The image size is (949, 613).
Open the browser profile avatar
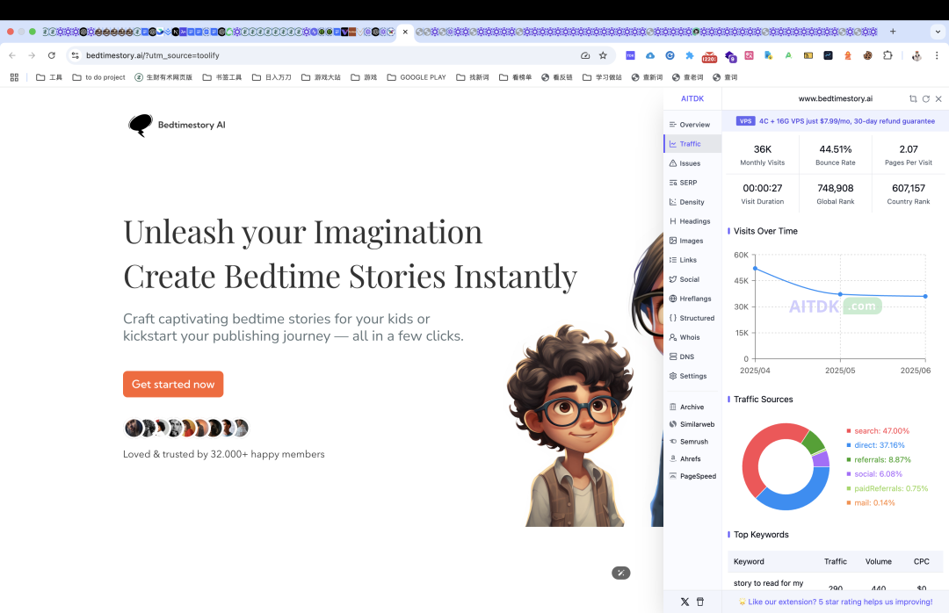tap(916, 55)
